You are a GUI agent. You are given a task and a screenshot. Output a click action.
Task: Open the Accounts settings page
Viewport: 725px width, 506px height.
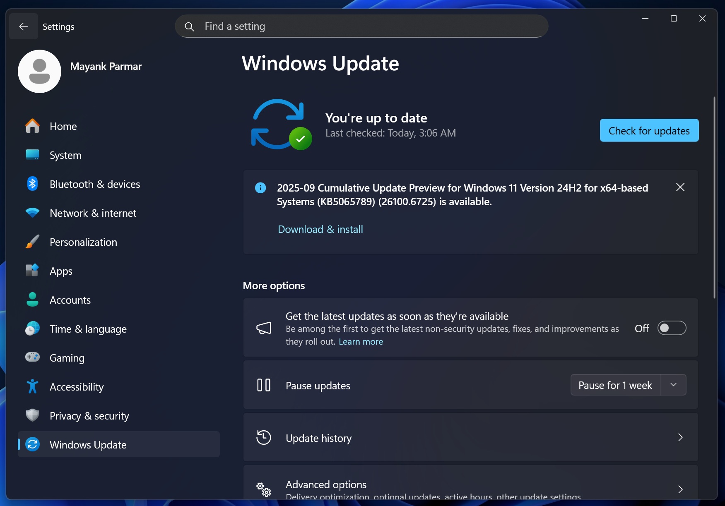point(70,300)
